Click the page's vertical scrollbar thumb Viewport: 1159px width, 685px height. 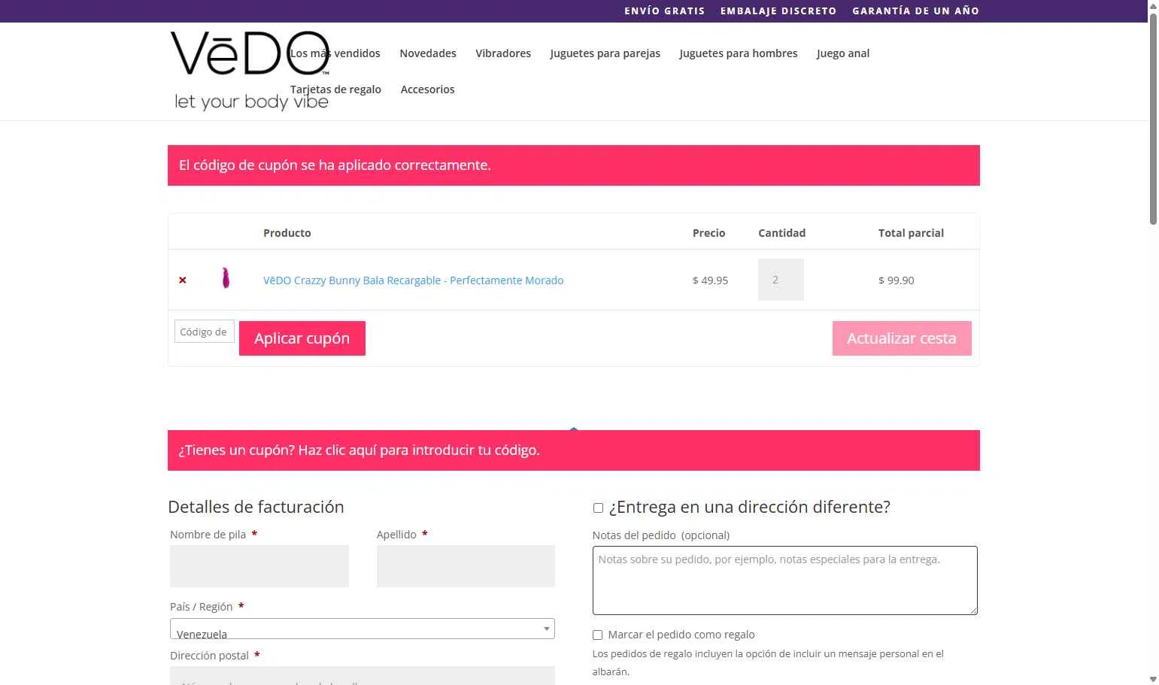coord(1153,120)
